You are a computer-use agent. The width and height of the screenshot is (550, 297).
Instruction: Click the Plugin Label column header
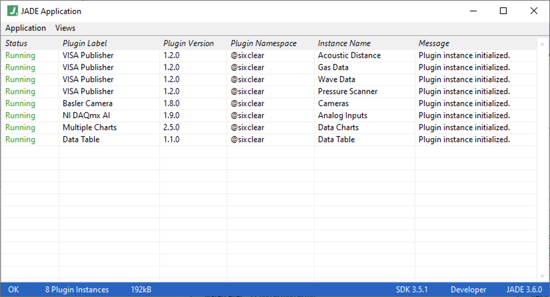[x=85, y=43]
